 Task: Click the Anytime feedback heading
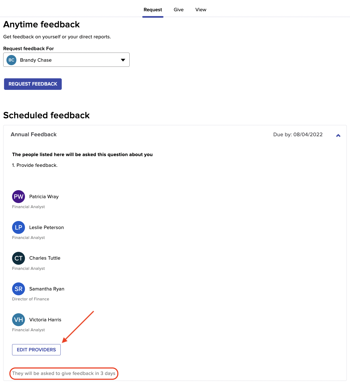(41, 24)
